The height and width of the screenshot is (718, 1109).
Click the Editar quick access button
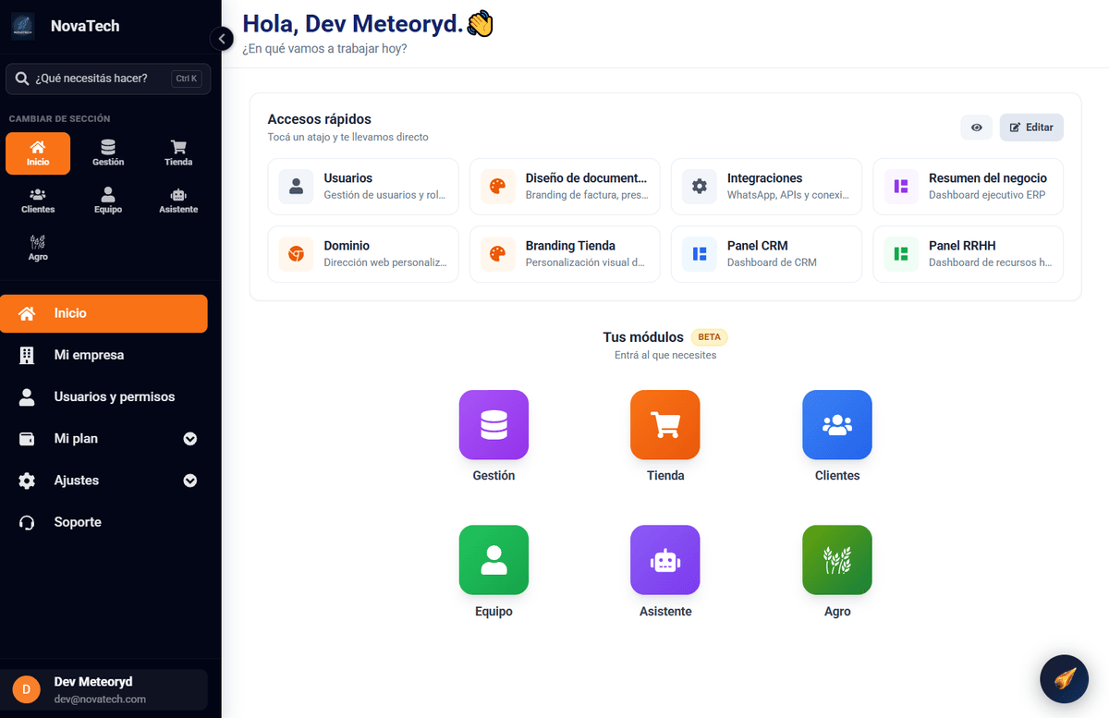point(1031,128)
